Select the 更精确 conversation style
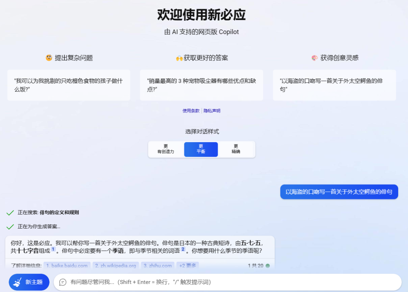 [236, 149]
